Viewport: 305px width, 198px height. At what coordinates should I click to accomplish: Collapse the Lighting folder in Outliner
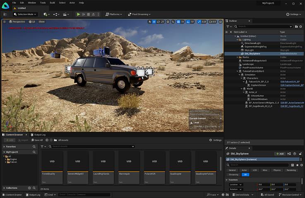pyautogui.click(x=237, y=40)
